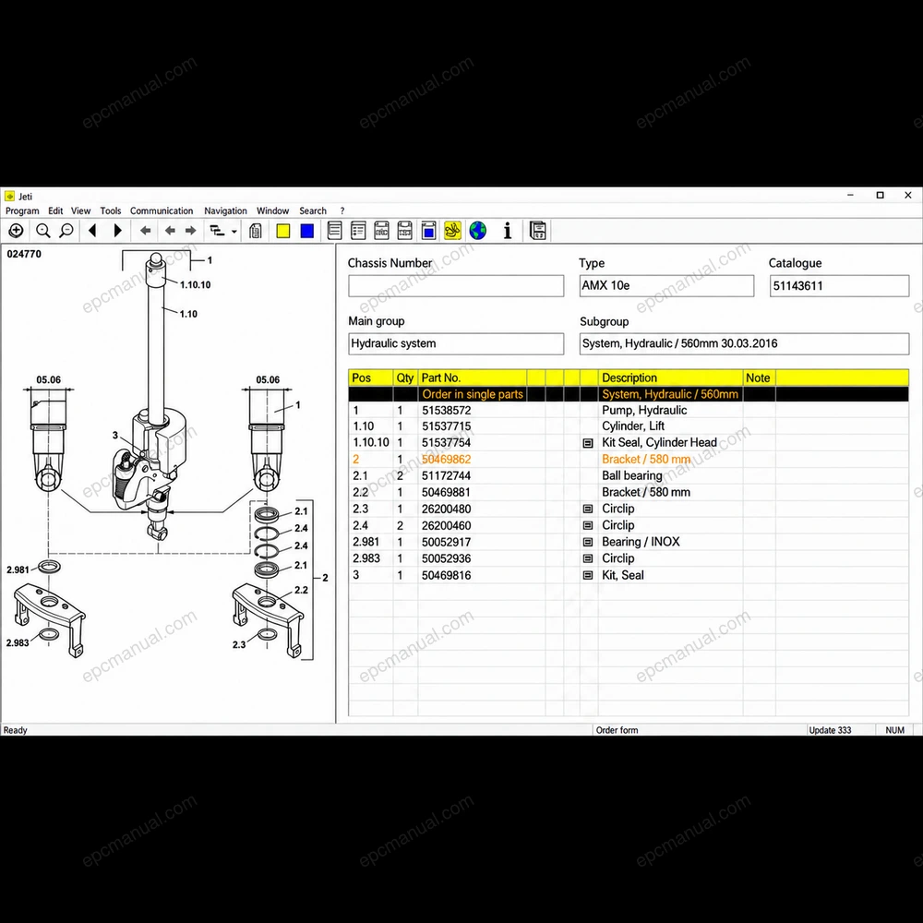This screenshot has width=923, height=923.
Task: Click callout 1.10.10 in the parts diagram
Action: 196,285
